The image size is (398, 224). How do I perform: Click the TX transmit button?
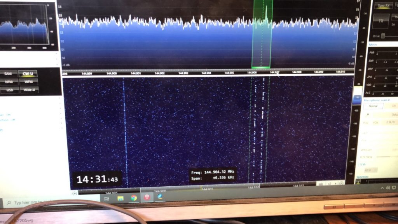coord(381,21)
